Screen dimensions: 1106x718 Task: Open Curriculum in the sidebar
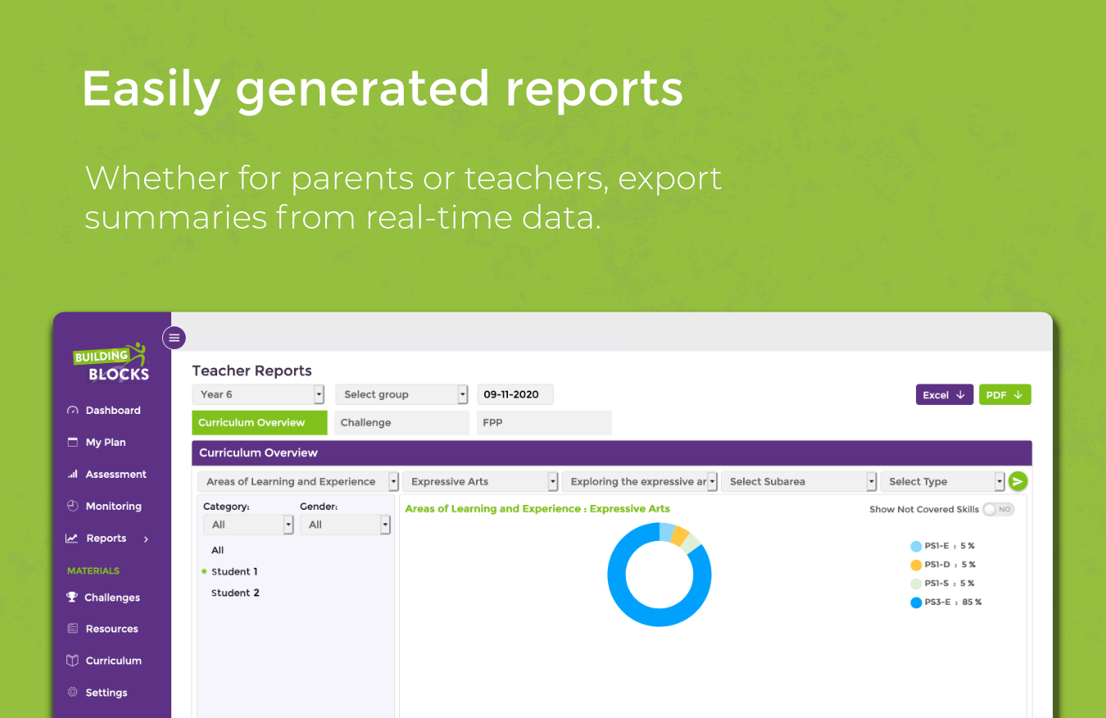point(113,661)
